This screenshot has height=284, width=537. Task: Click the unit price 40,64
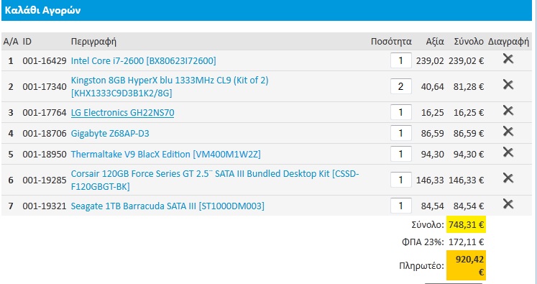[x=433, y=87]
